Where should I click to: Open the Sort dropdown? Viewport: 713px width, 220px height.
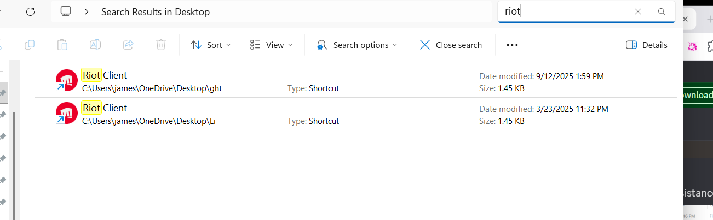click(x=211, y=45)
